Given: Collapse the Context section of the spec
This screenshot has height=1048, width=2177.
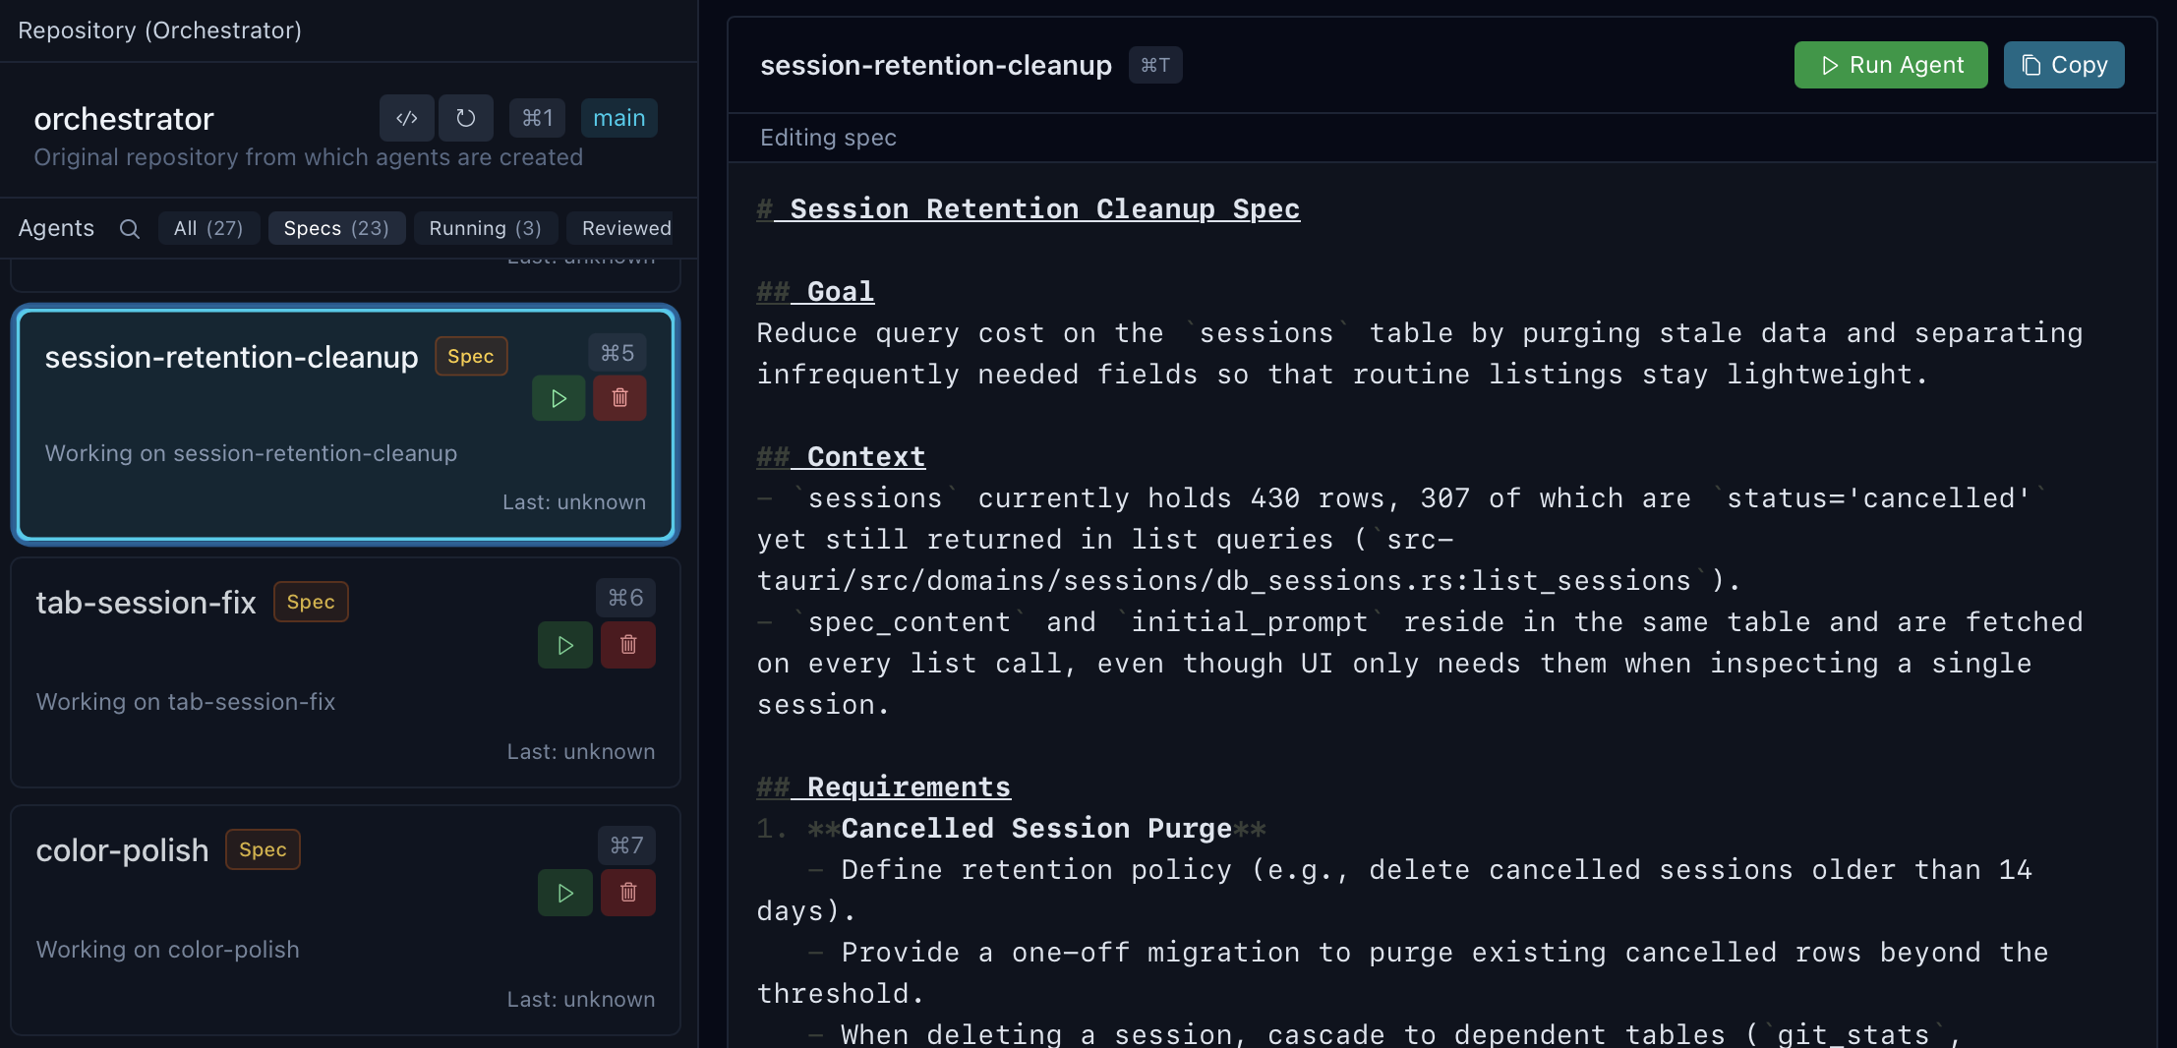Looking at the screenshot, I should (x=841, y=455).
